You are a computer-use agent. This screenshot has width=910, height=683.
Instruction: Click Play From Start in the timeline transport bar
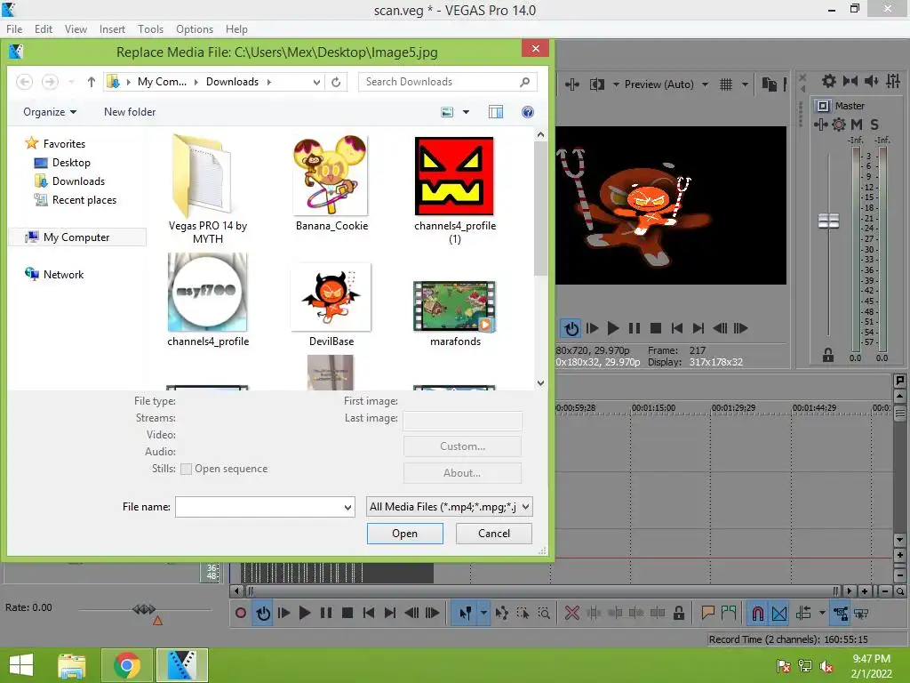(283, 613)
